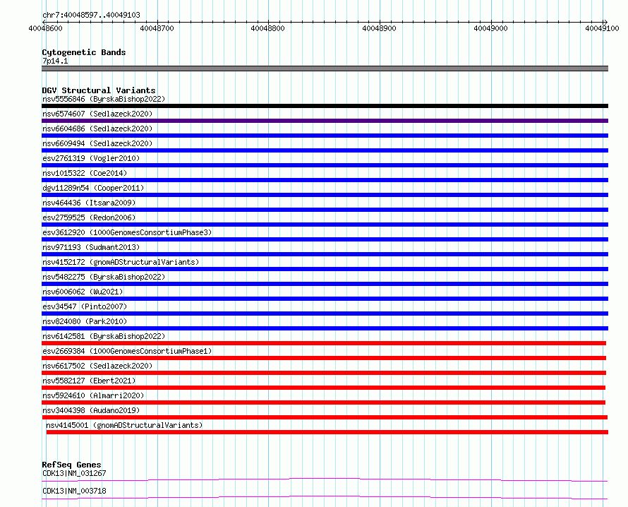Open variant nsv824080 (Park2010)
Screen dimensions: 628x507
pyautogui.click(x=85, y=321)
